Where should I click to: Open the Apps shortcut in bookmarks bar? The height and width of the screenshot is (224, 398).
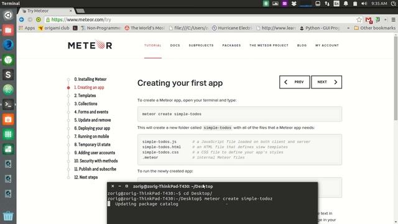click(x=27, y=28)
